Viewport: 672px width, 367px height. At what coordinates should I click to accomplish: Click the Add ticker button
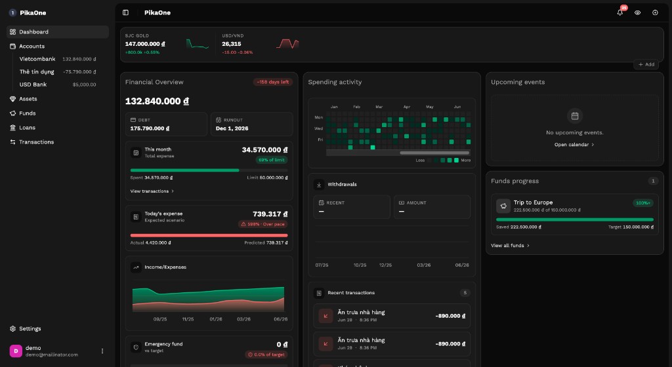(646, 65)
